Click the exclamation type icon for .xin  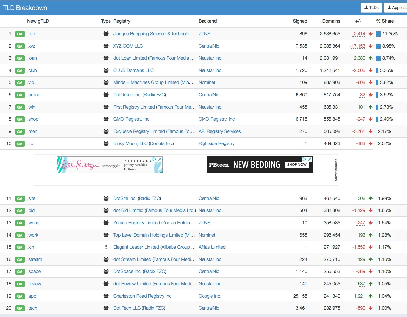[106, 247]
